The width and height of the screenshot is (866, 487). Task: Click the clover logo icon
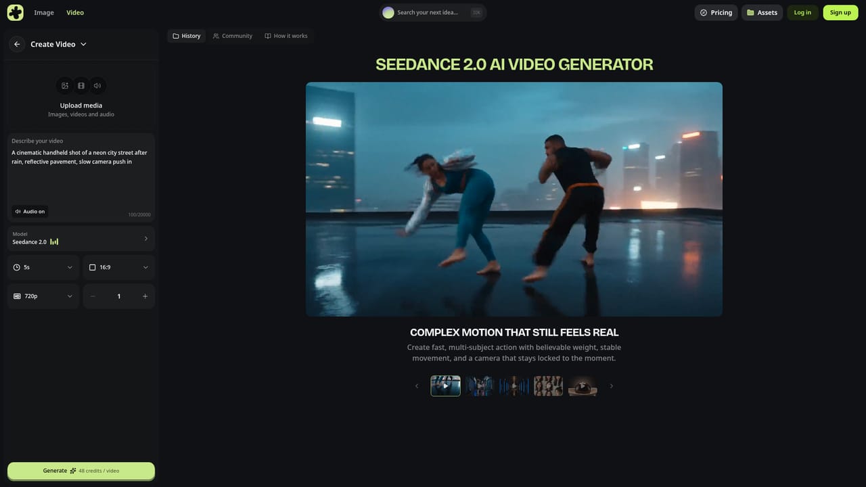[x=15, y=12]
